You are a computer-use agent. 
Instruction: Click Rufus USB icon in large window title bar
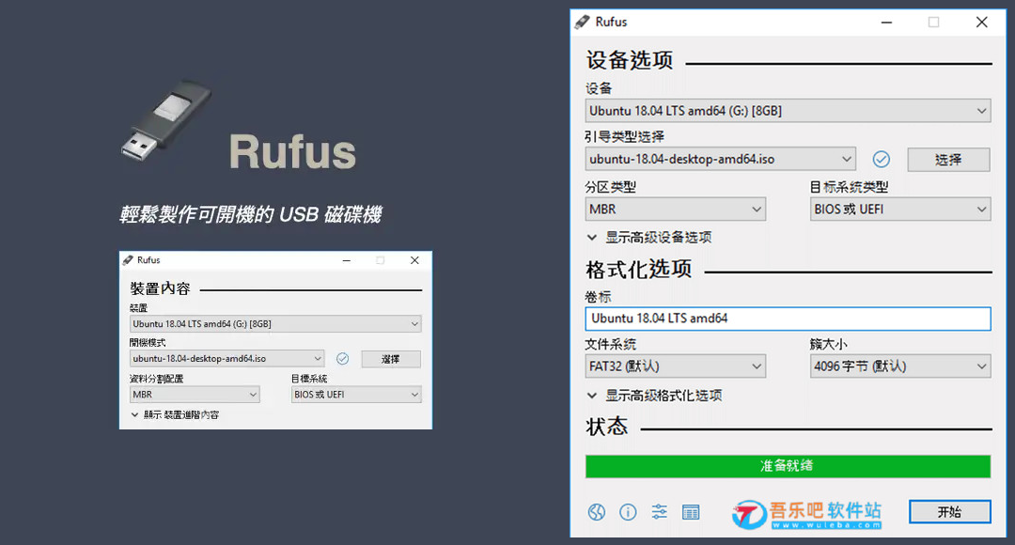[x=582, y=22]
